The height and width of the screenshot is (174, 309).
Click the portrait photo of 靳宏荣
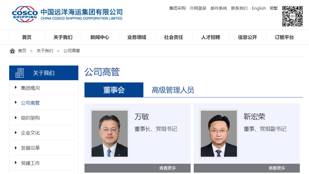pos(219,134)
